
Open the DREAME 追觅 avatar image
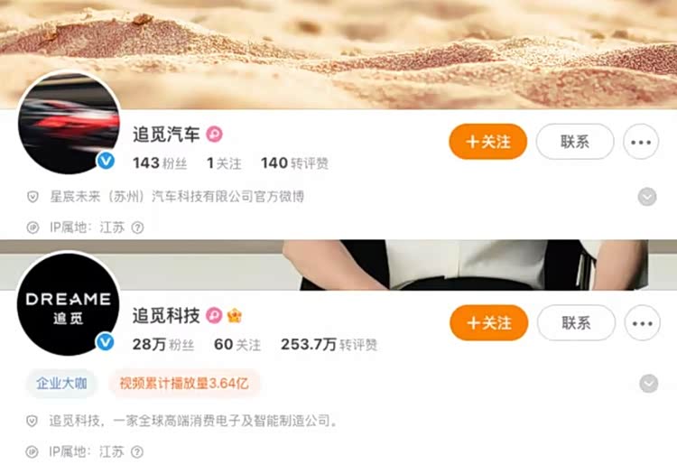point(69,304)
